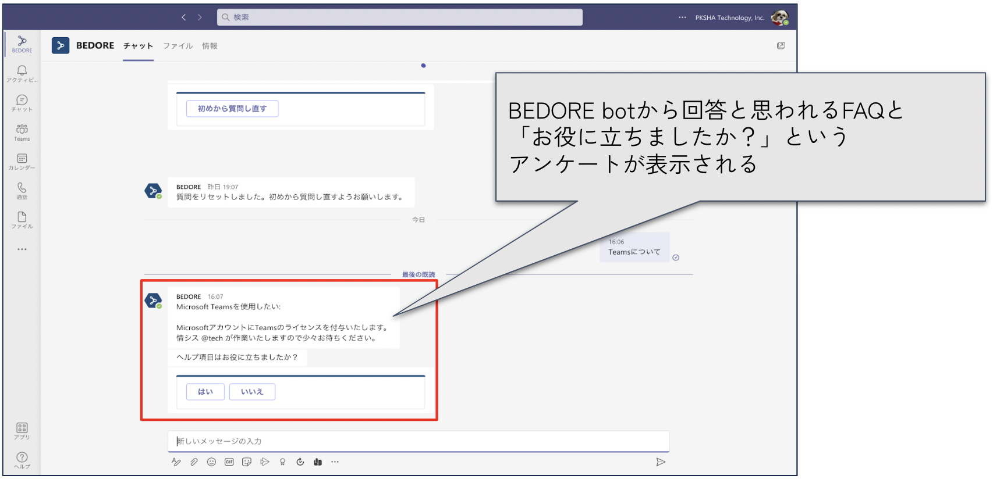993x479 pixels.
Task: Switch to the ファイル tab
Action: click(x=178, y=46)
